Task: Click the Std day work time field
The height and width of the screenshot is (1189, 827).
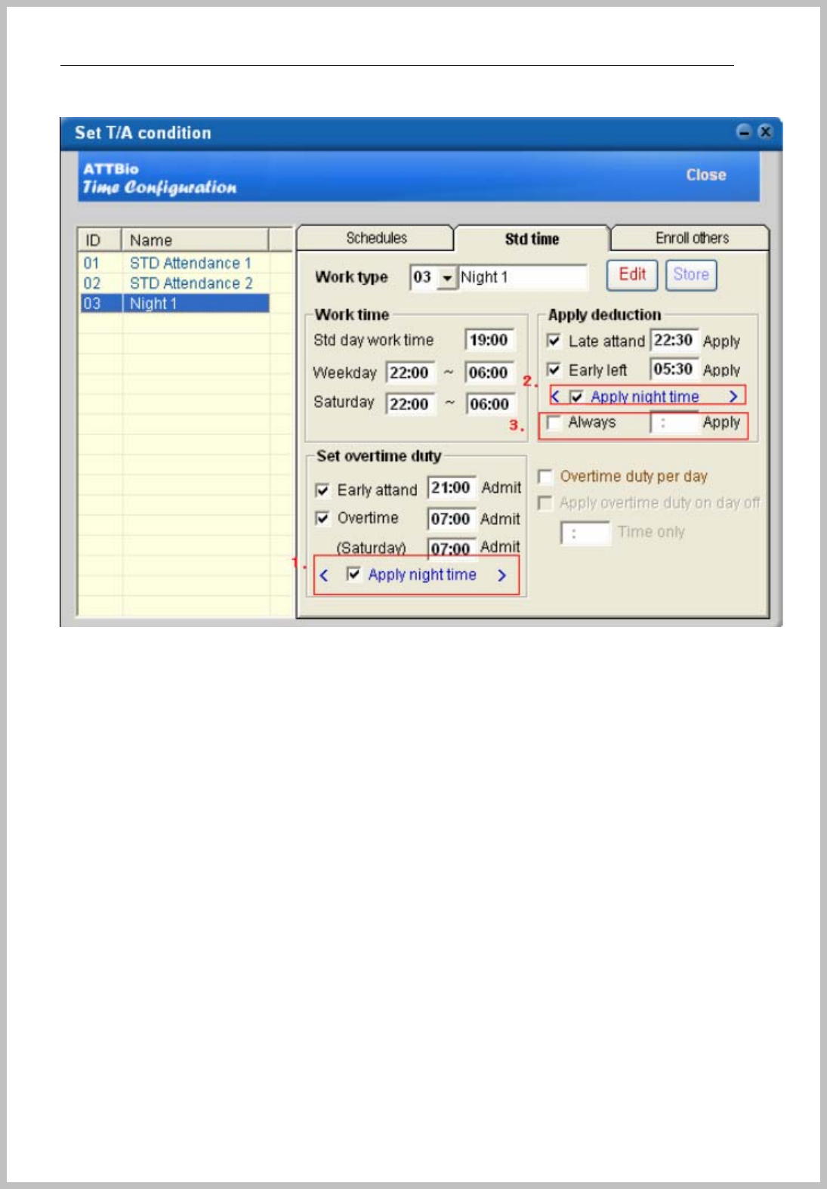Action: coord(490,341)
